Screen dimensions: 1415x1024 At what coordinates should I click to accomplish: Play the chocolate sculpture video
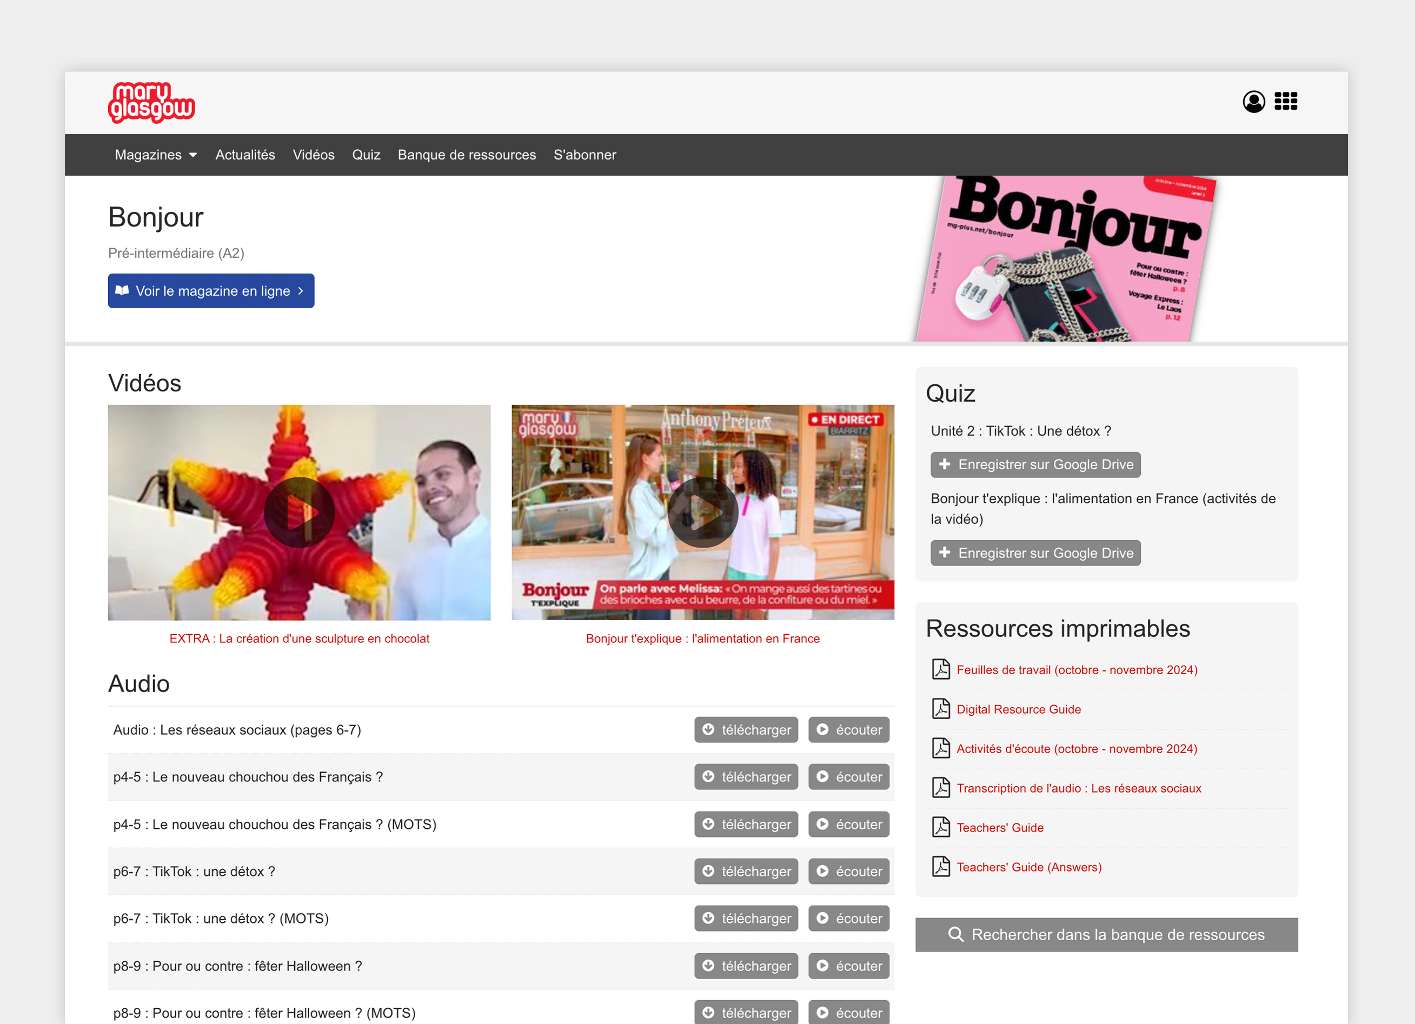pyautogui.click(x=299, y=513)
